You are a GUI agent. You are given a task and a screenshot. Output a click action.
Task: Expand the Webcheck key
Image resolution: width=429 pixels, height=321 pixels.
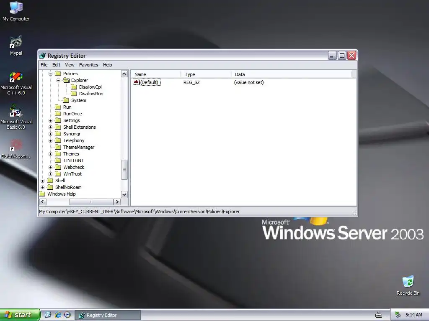pyautogui.click(x=50, y=167)
